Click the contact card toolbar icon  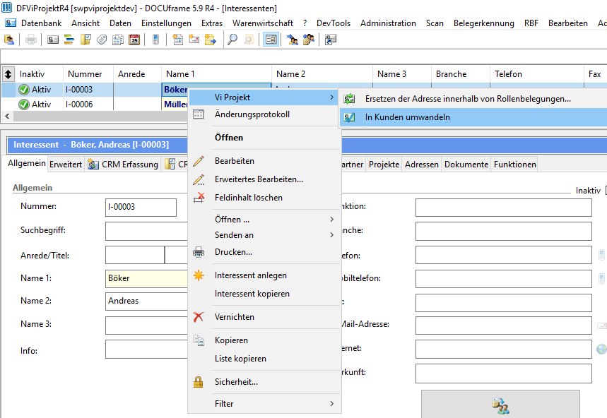[x=53, y=40]
